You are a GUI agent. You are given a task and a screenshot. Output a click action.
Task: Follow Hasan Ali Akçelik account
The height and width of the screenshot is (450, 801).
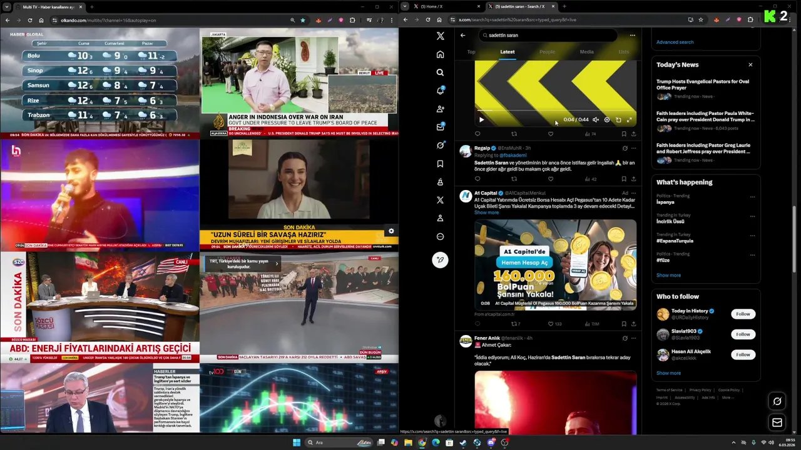pos(743,354)
